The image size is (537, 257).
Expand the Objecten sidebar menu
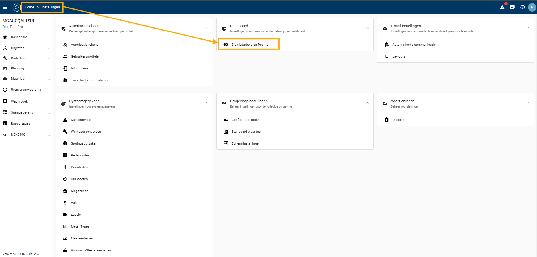pos(49,49)
